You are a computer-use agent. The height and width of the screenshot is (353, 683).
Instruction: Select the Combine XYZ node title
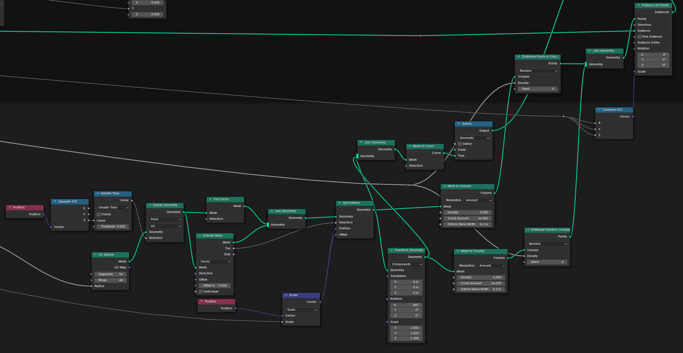point(612,110)
